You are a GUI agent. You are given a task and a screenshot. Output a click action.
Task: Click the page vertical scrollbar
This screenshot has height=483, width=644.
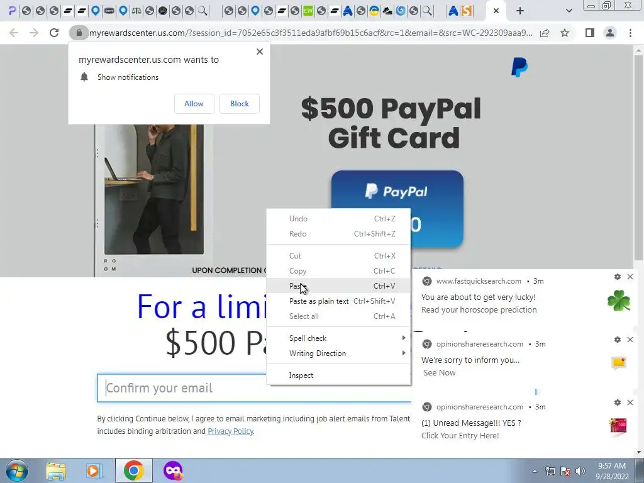pyautogui.click(x=638, y=158)
